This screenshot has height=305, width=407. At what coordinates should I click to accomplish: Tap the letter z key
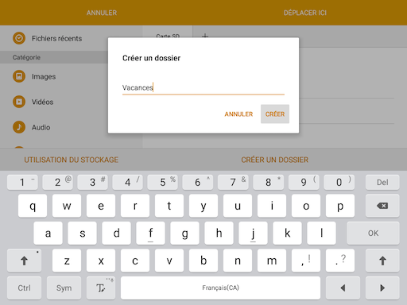(x=67, y=261)
